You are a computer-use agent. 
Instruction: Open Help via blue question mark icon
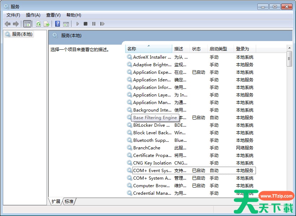click(57, 24)
